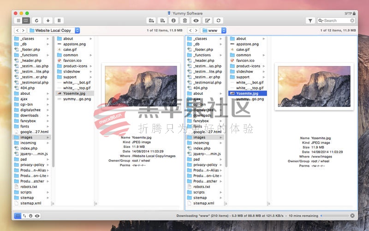Click the local first column vertical scrollbar
Viewport: 369px width, 231px height.
tap(53, 101)
